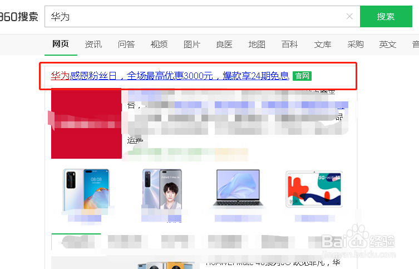Open the 华为感恩粉丝日 result link
Viewport: 419px width, 269px height.
point(170,76)
